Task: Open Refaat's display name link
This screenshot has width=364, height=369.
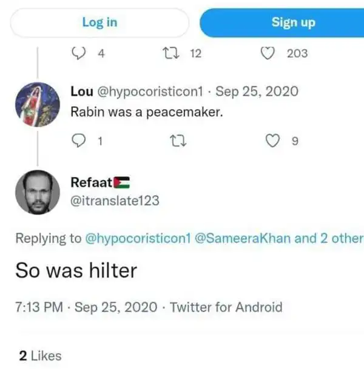Action: point(92,182)
